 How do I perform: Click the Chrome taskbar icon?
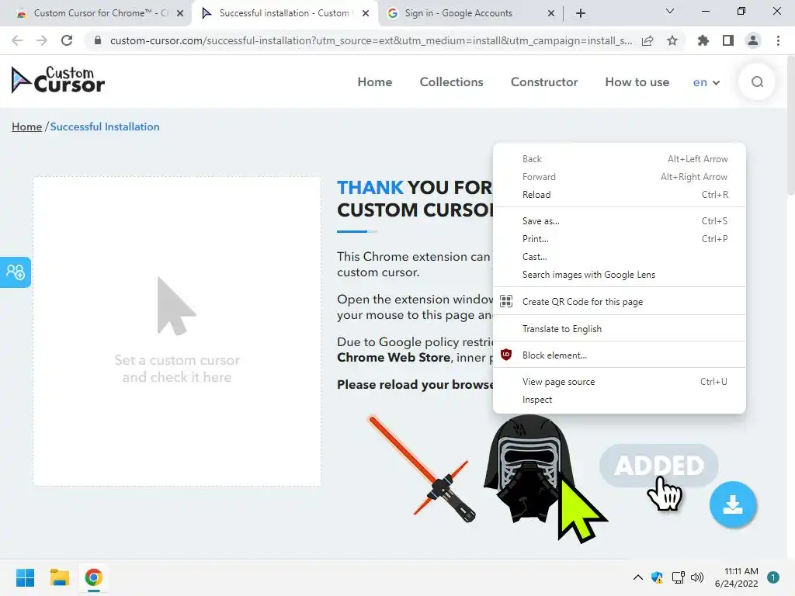[93, 577]
